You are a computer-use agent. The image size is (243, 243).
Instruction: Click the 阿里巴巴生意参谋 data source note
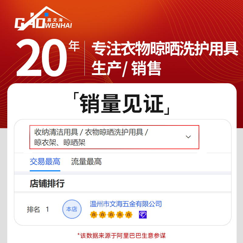point(122,236)
